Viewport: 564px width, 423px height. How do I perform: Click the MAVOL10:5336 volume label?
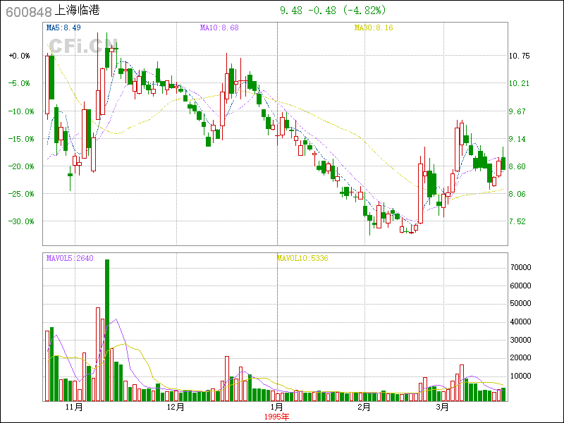coord(302,258)
